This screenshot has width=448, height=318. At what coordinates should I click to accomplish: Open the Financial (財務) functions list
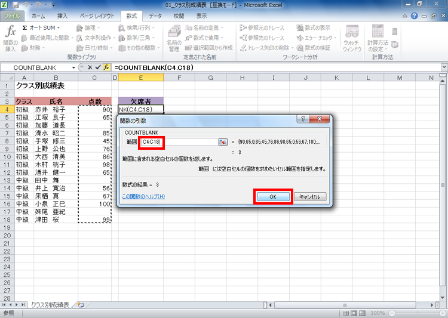point(33,48)
